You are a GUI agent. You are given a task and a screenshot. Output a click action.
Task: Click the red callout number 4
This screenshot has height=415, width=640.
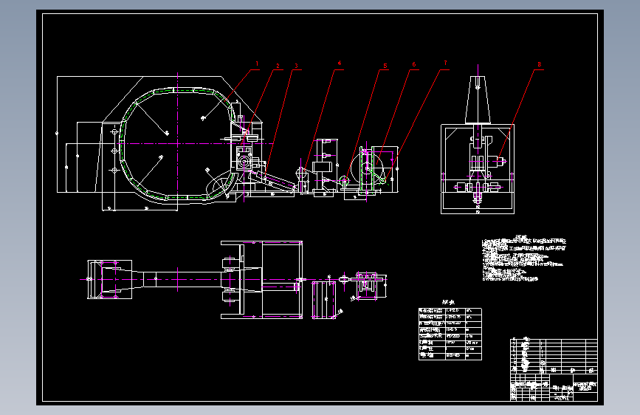point(339,64)
